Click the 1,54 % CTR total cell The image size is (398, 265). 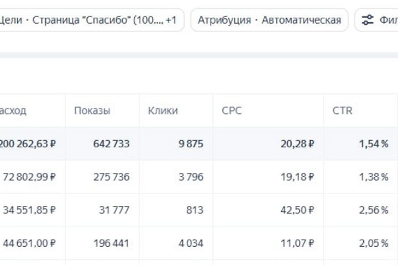(x=374, y=144)
